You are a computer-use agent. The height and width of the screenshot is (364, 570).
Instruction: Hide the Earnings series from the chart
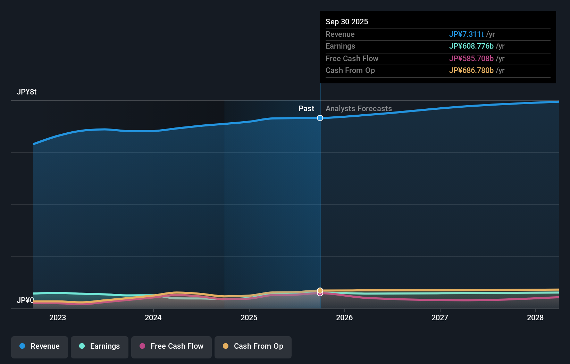[x=100, y=347]
